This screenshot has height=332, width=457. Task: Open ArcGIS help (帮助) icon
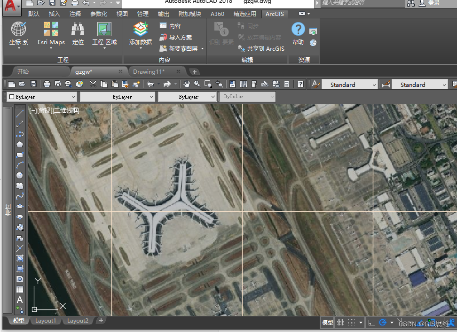298,29
